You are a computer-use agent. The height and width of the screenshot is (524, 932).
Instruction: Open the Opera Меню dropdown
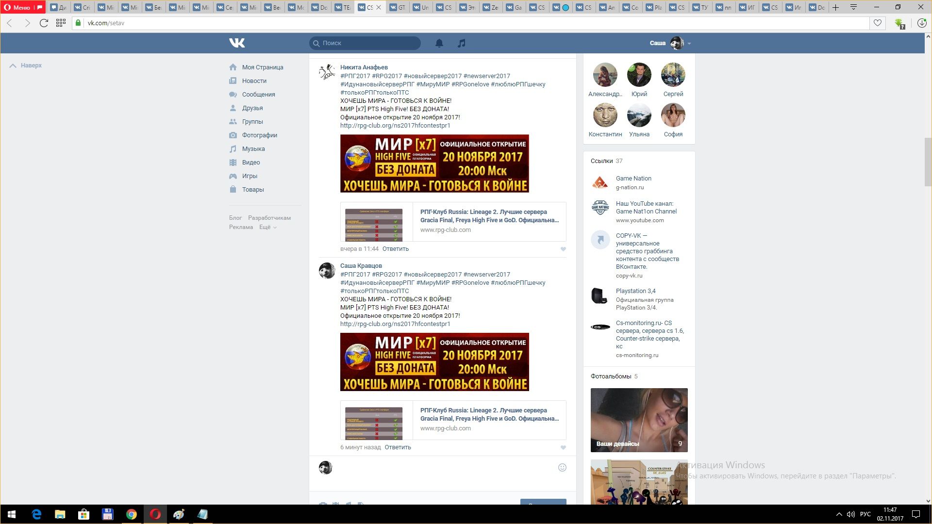tap(18, 7)
